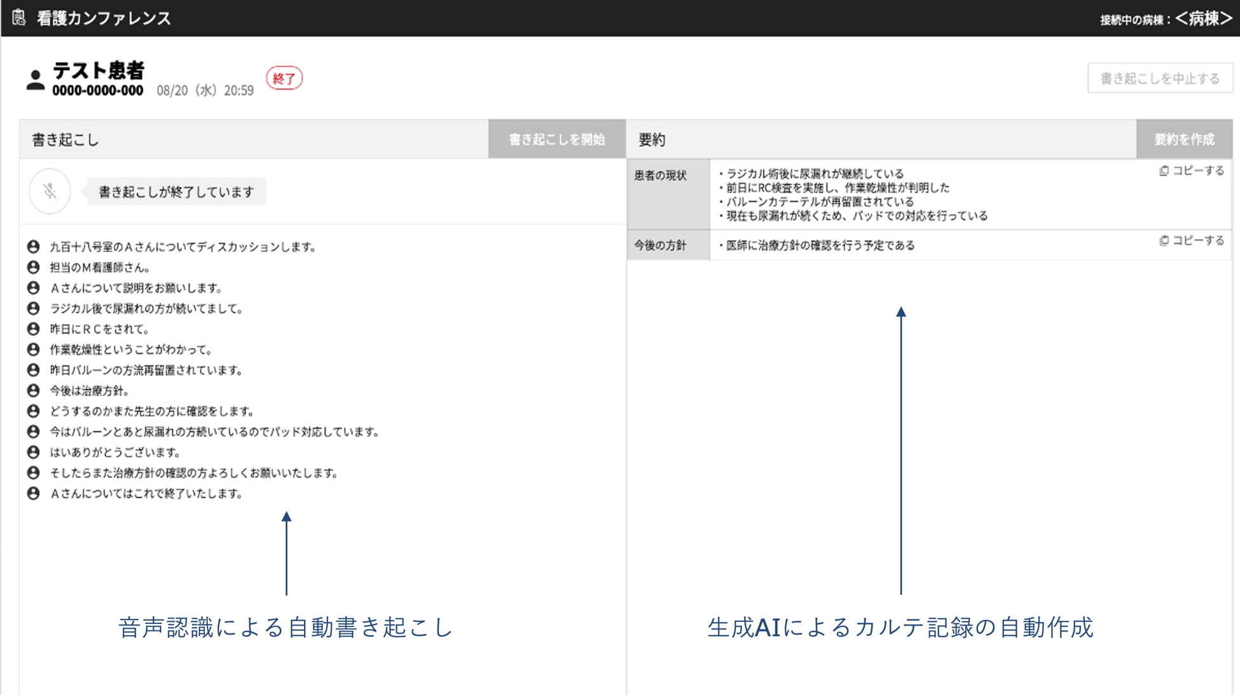The image size is (1240, 695).
Task: Open the connected ward selector <病棟>
Action: tap(1203, 18)
